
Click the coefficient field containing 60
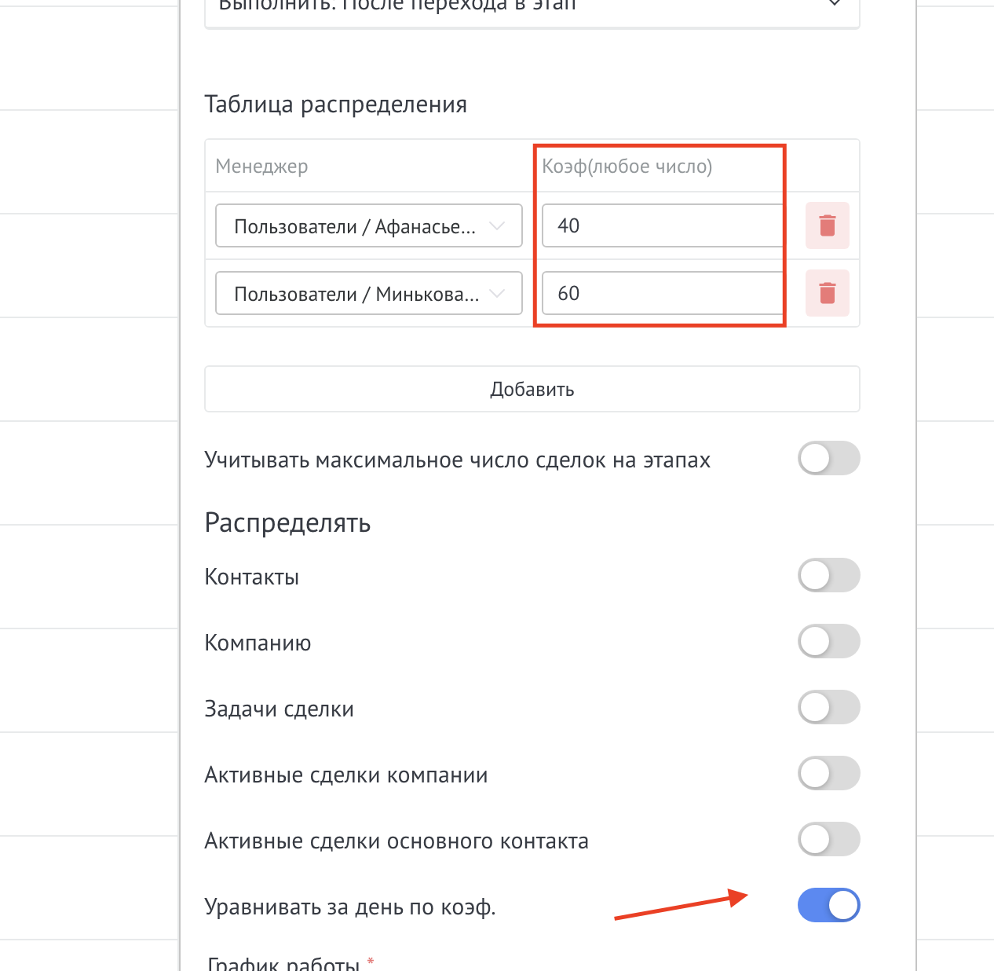click(661, 294)
